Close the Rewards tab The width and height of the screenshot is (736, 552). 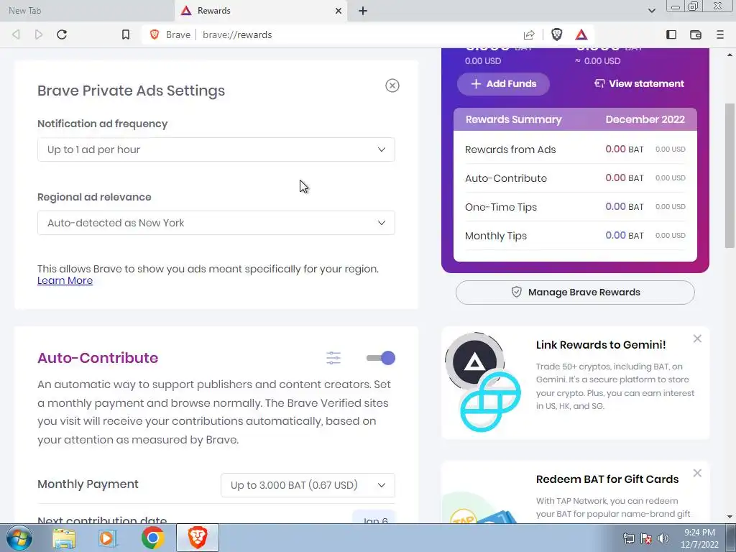339,11
